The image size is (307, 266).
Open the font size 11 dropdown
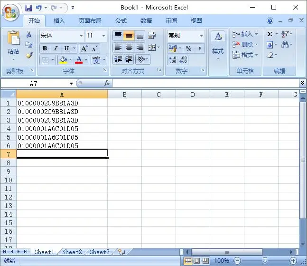pyautogui.click(x=104, y=36)
